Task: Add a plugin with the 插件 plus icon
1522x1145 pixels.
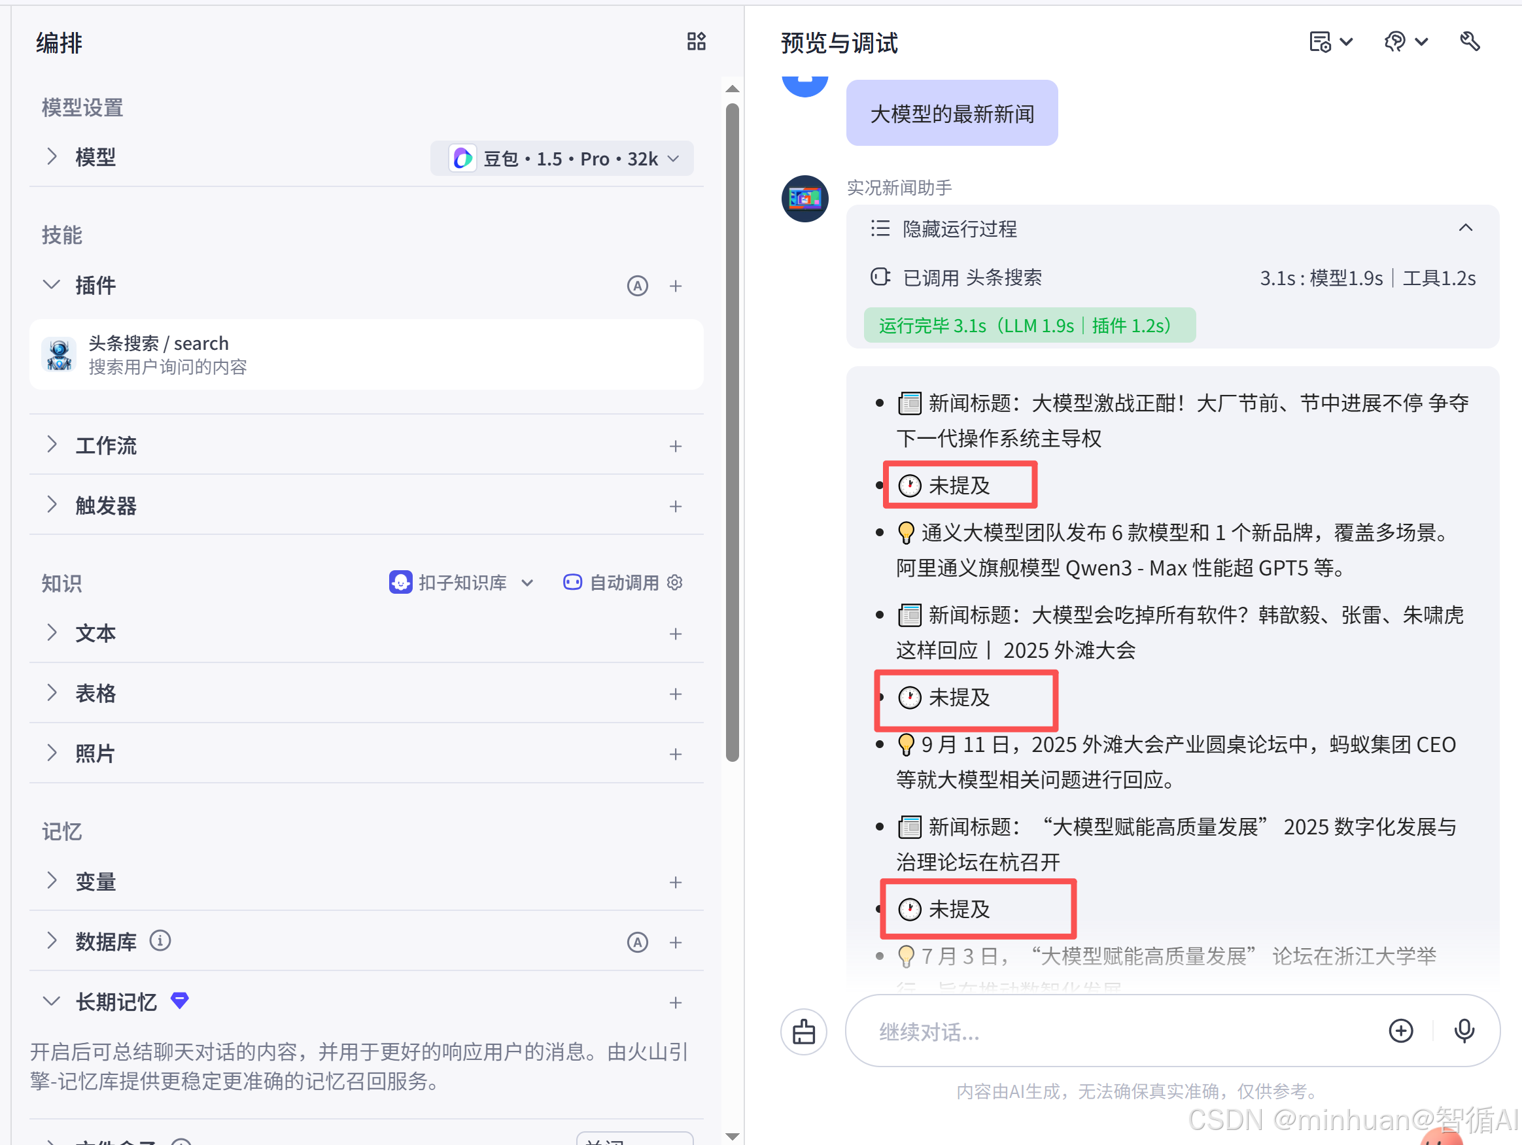Action: [x=675, y=286]
